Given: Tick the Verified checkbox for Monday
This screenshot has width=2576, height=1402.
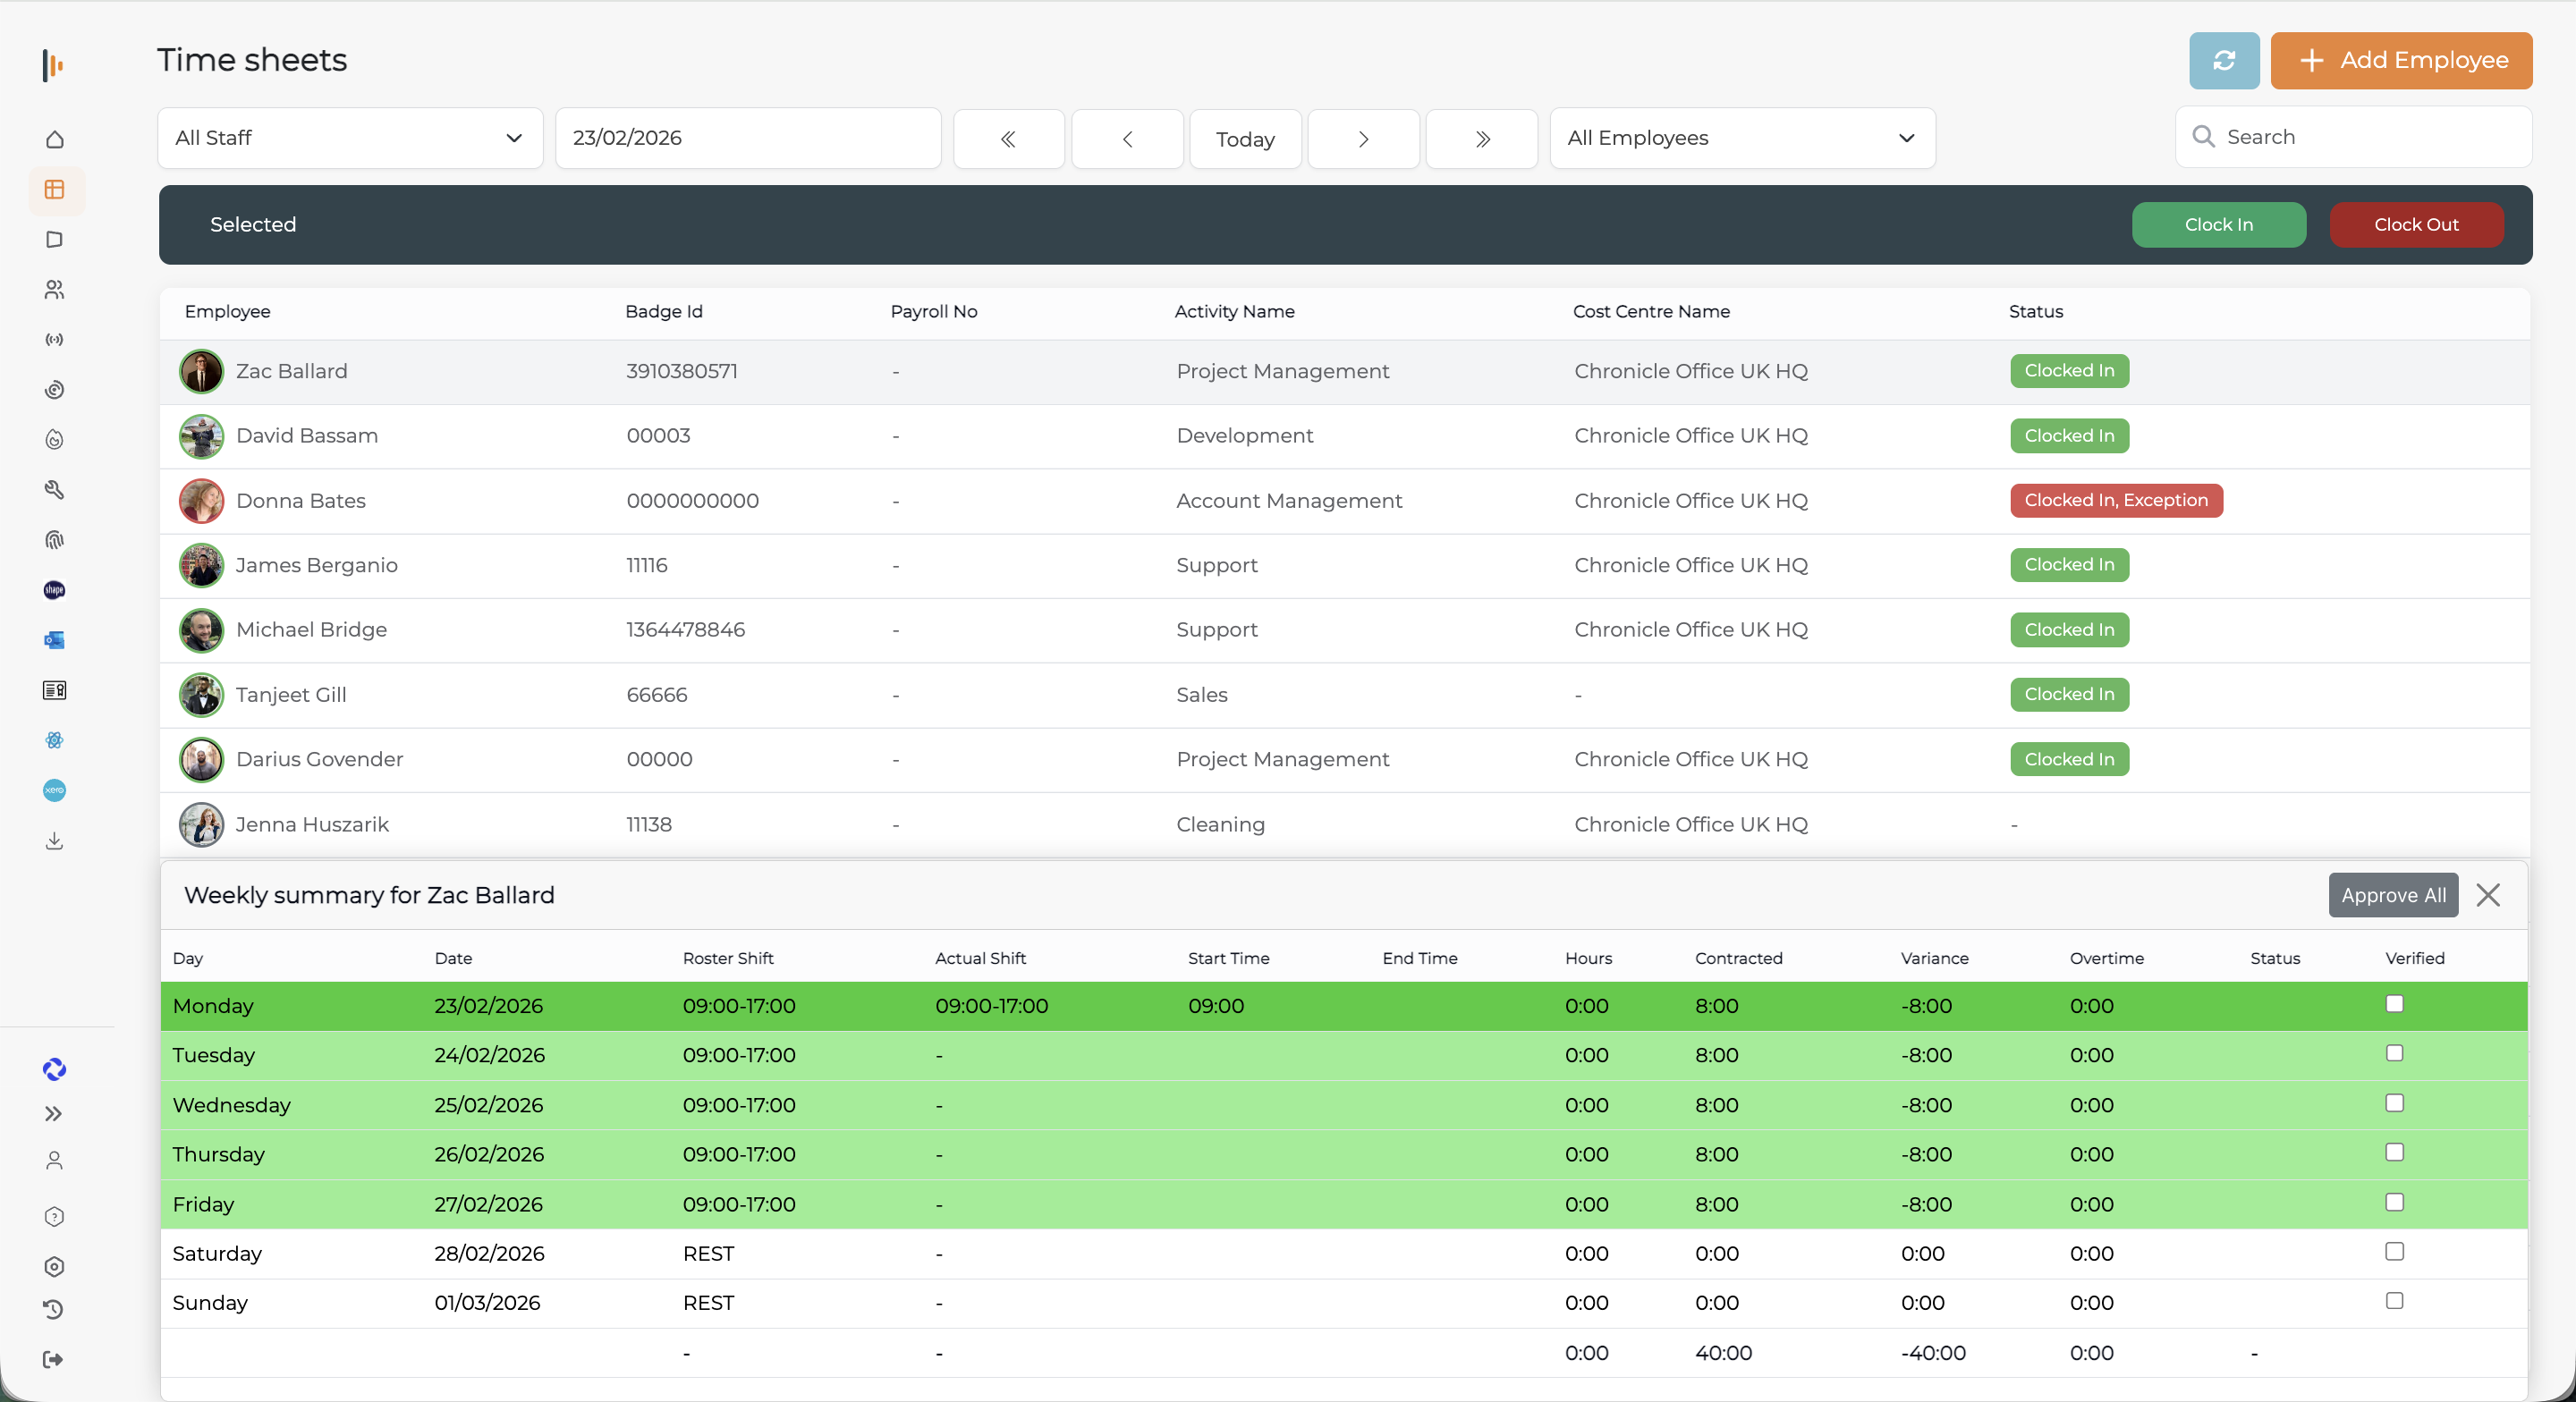Looking at the screenshot, I should (2394, 1003).
